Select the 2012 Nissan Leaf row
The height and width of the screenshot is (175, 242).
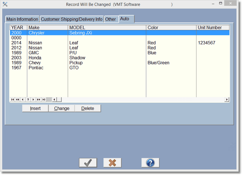[120, 48]
